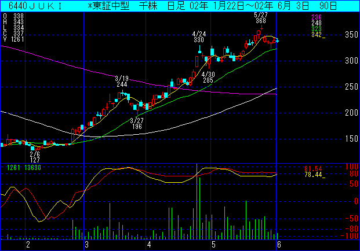360x251 pixels.
Task: Click the '90日' period label
Action: coord(328,6)
